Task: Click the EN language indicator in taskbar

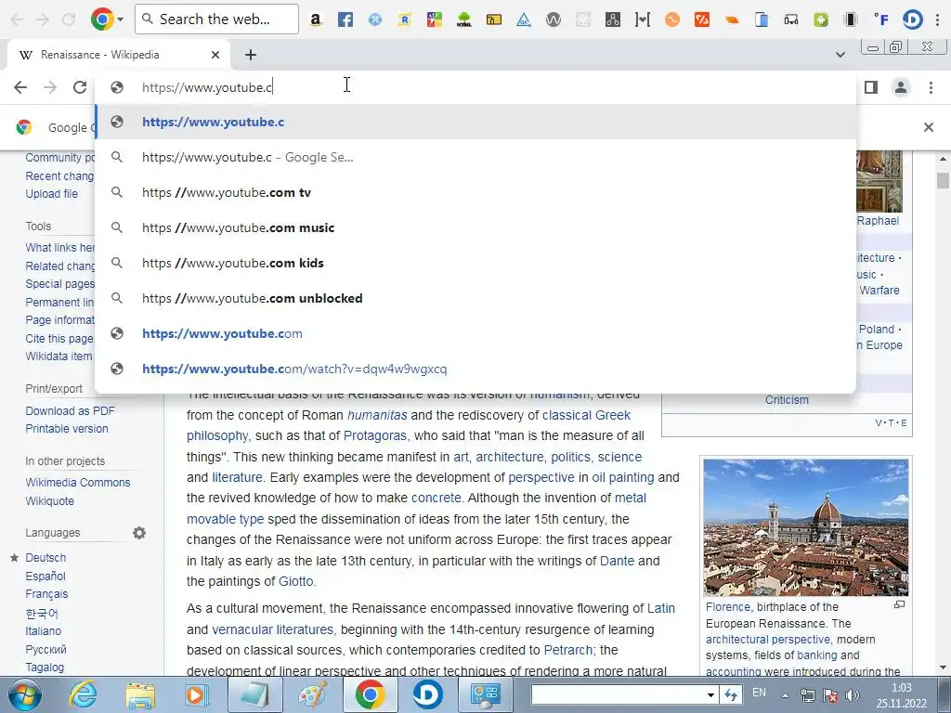Action: (x=759, y=693)
